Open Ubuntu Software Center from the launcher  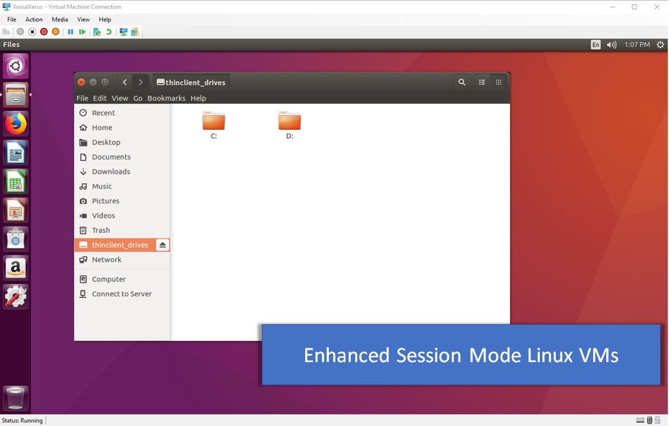pyautogui.click(x=15, y=239)
